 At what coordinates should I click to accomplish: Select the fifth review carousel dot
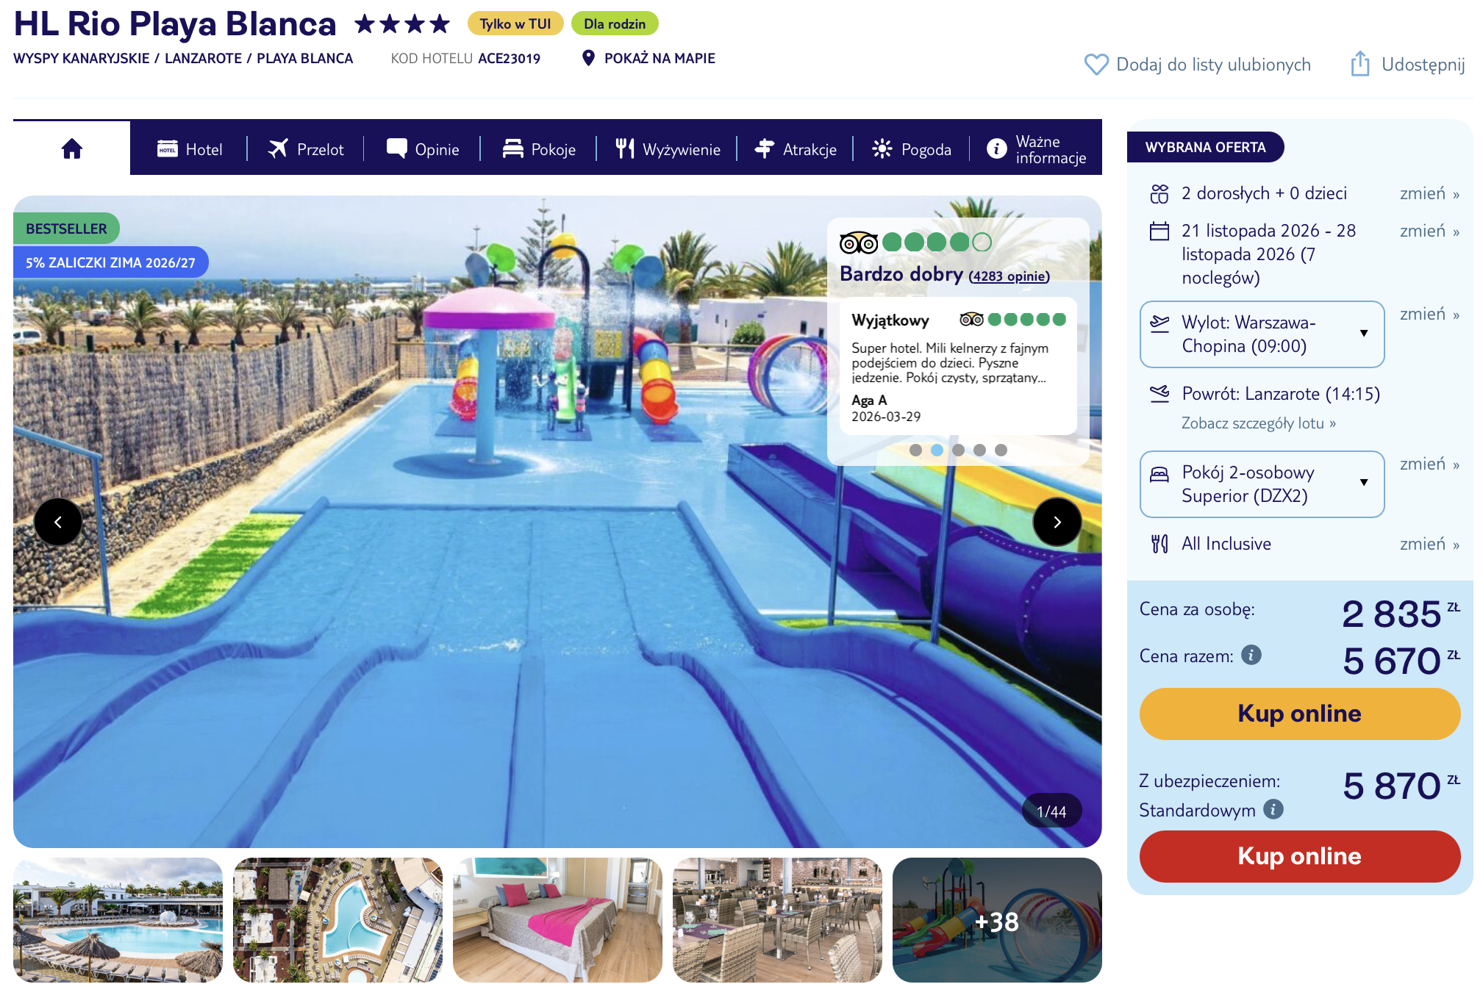click(1001, 450)
